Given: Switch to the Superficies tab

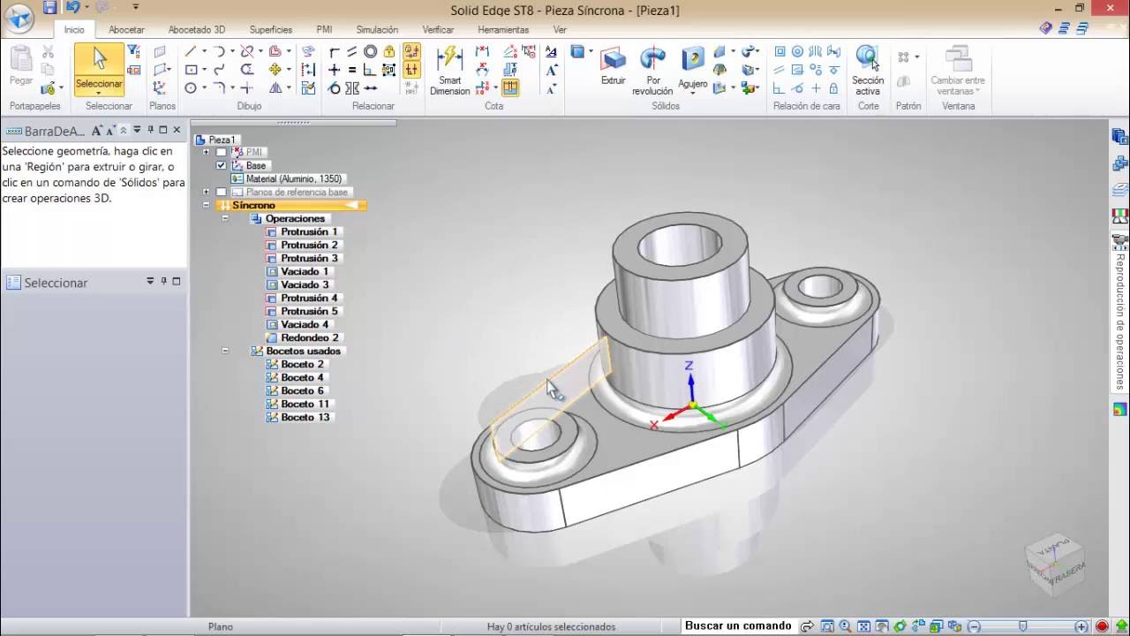Looking at the screenshot, I should pyautogui.click(x=270, y=29).
